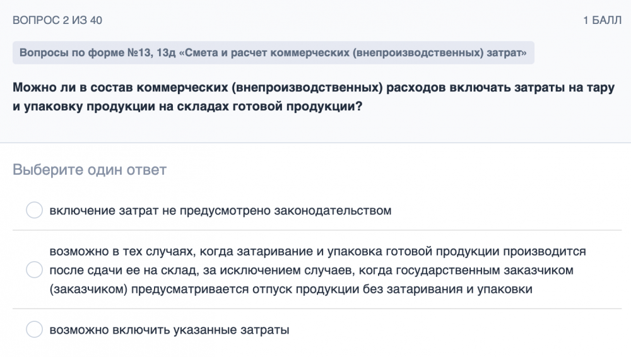Viewport: 631px width, 357px height.
Task: Pick radio "возможно включить указанные затраты"
Action: coord(34,330)
